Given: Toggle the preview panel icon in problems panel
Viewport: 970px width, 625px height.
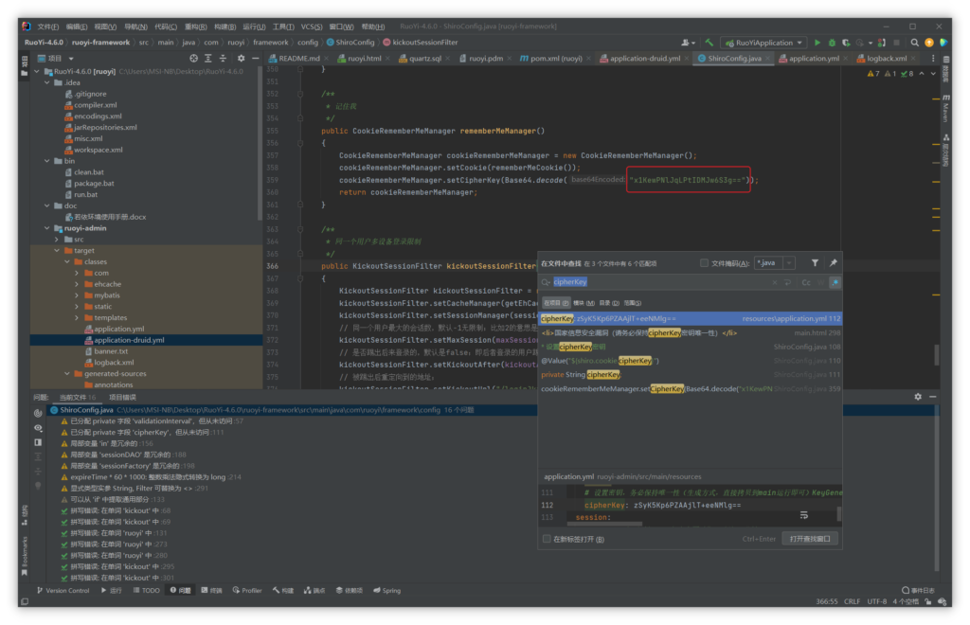Looking at the screenshot, I should [x=38, y=442].
